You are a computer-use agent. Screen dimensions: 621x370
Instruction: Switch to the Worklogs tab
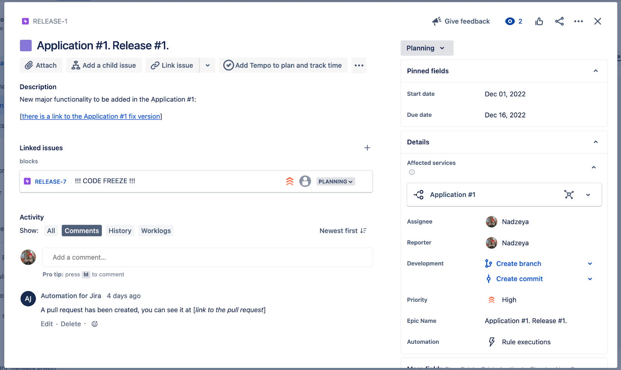156,231
